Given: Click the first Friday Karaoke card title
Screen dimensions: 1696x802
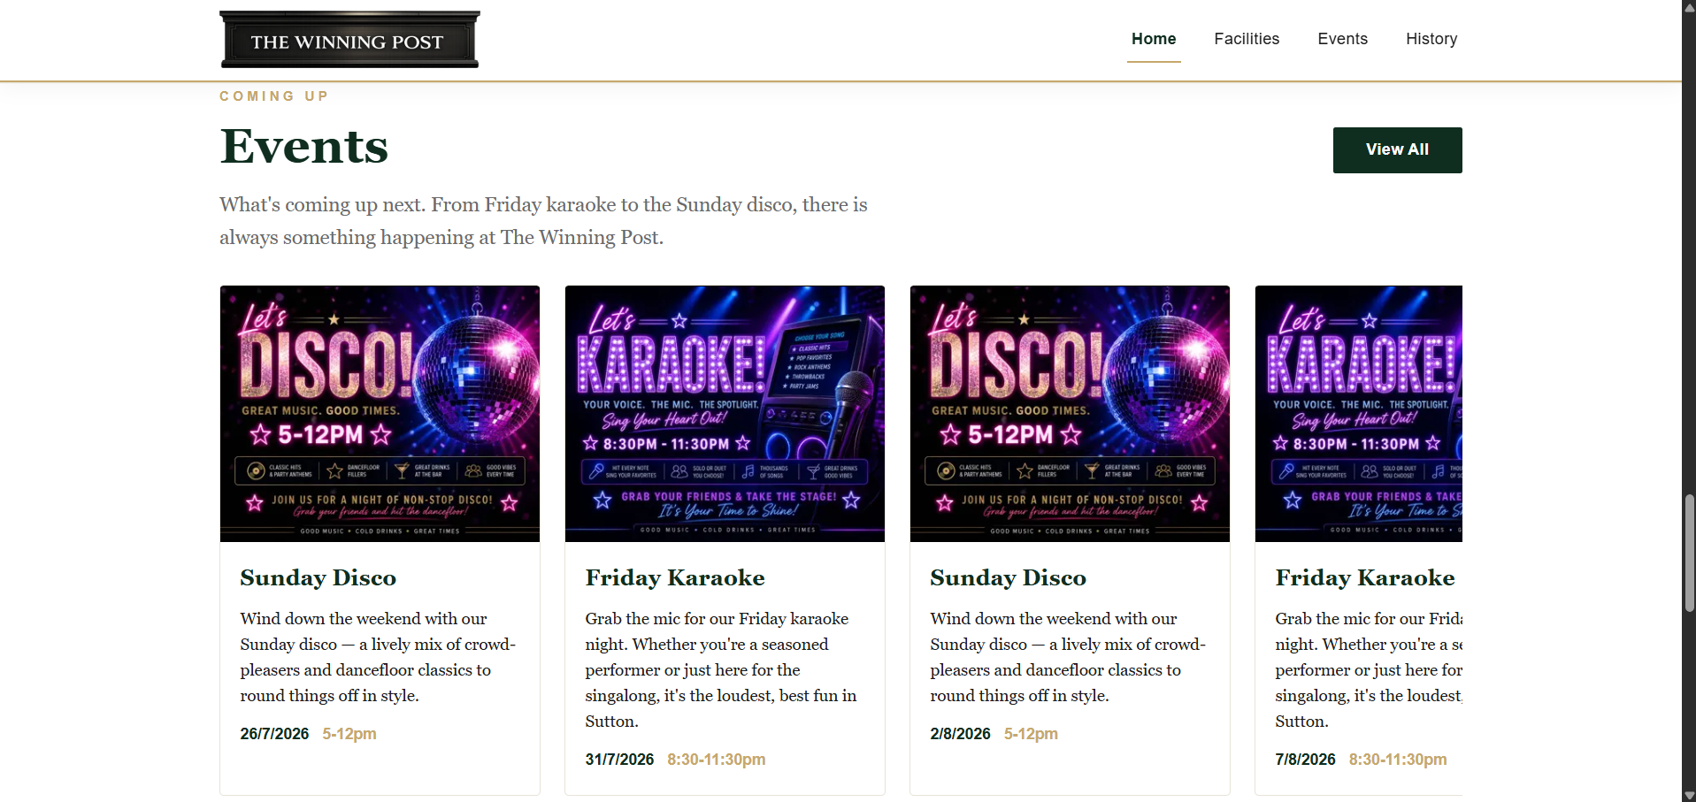Looking at the screenshot, I should [x=675, y=577].
